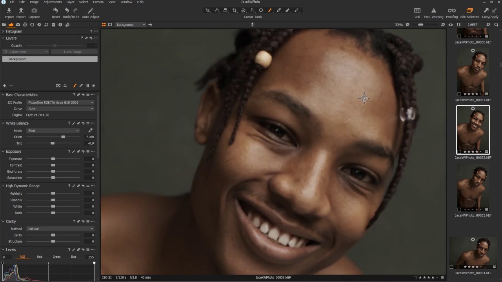This screenshot has width=502, height=282.
Task: Select the Background layer row
Action: point(50,59)
